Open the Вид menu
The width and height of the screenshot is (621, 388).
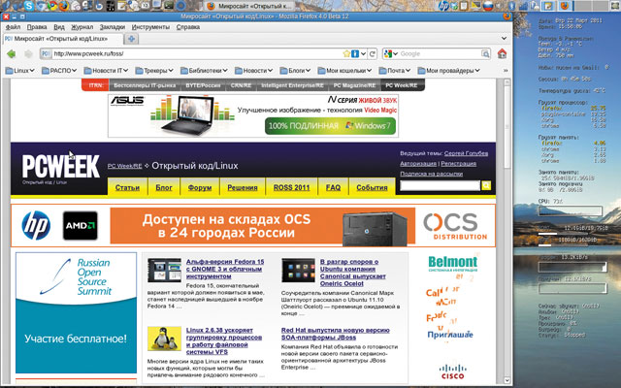(59, 27)
